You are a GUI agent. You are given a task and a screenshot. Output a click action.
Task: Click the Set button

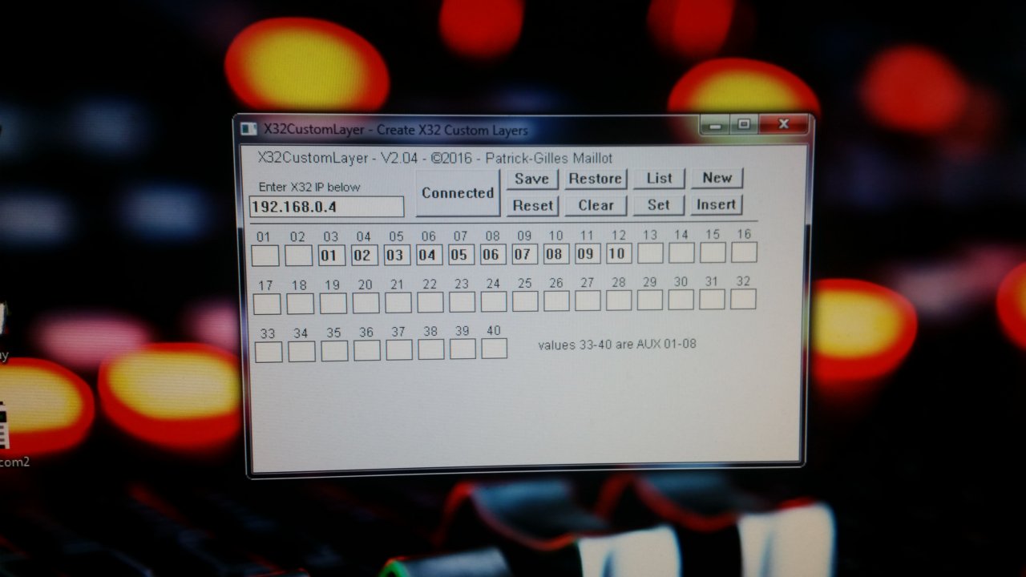pyautogui.click(x=659, y=204)
